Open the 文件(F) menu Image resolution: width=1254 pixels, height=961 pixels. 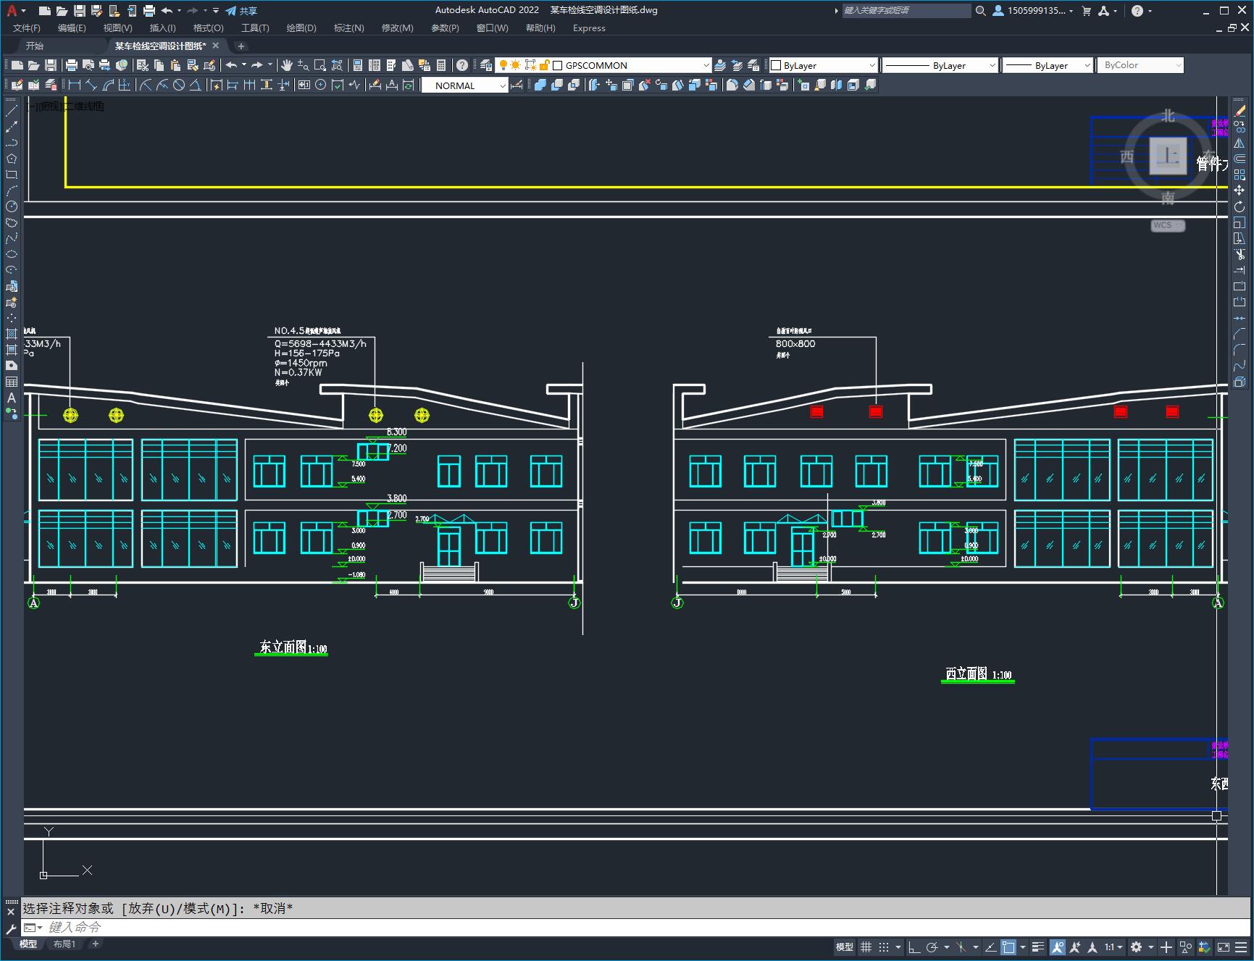[27, 28]
